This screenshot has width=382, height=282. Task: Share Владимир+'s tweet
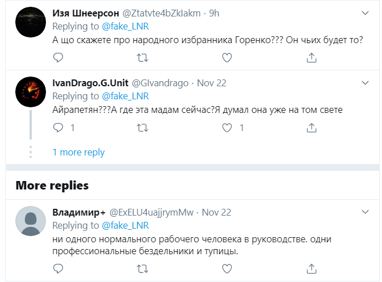(x=311, y=268)
